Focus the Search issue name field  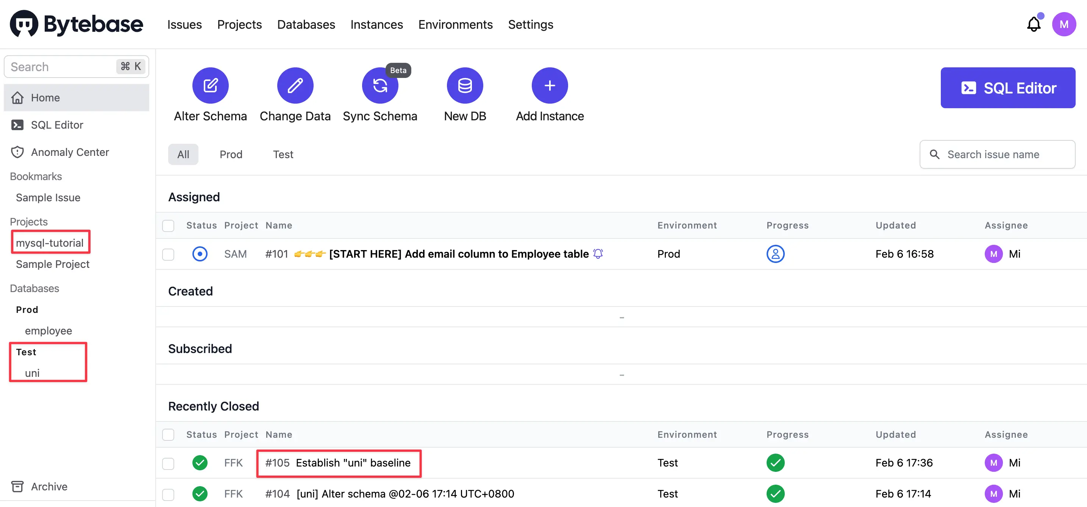(997, 154)
